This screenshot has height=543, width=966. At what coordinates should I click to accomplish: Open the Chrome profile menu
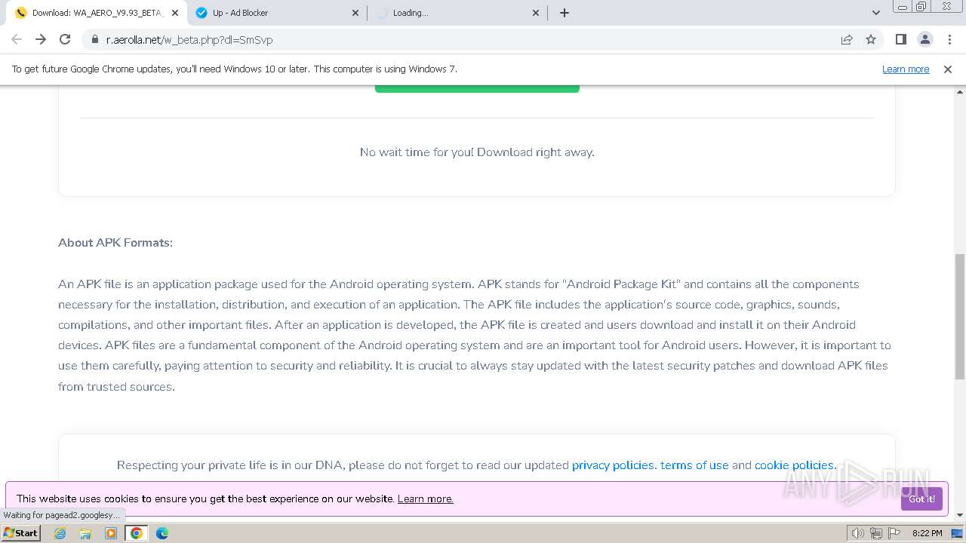tap(924, 39)
